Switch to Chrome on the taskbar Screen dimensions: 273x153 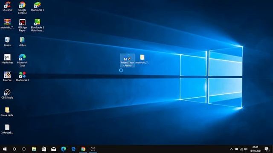83,149
